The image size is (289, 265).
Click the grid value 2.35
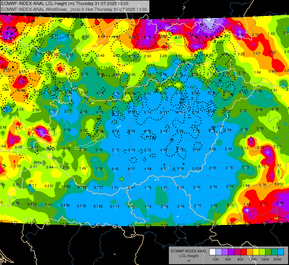click(229, 168)
